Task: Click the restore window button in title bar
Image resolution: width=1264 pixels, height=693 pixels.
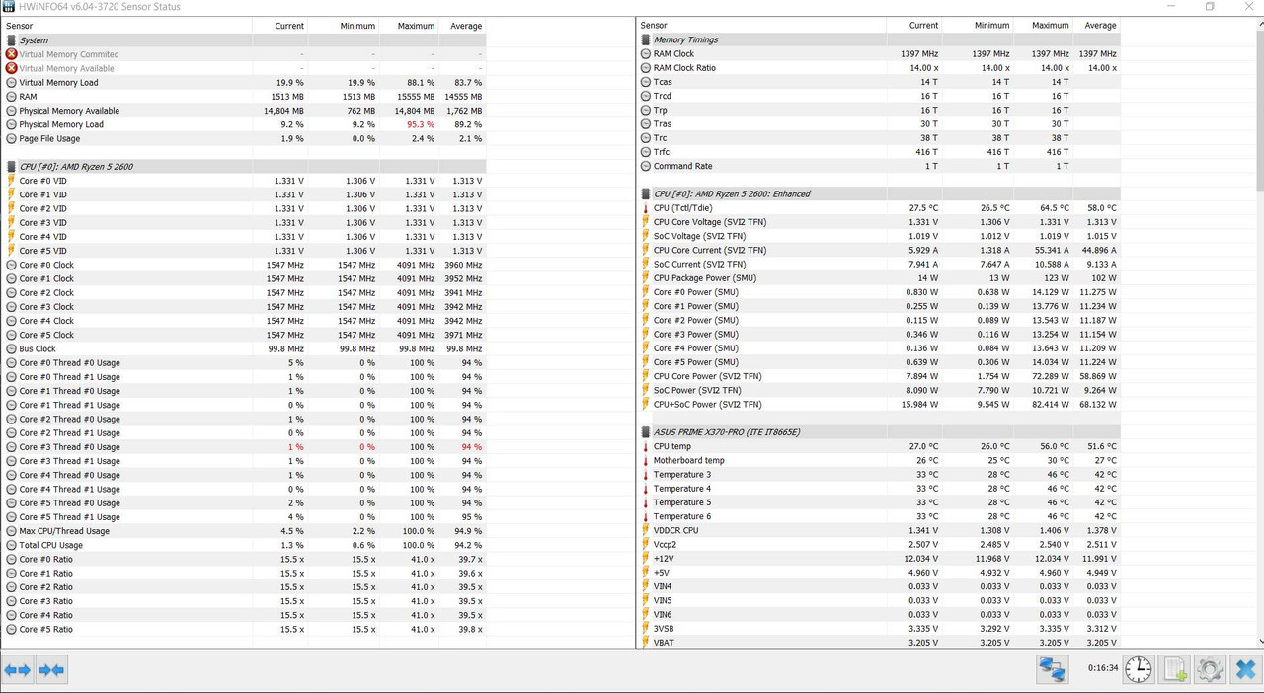Action: [1210, 7]
